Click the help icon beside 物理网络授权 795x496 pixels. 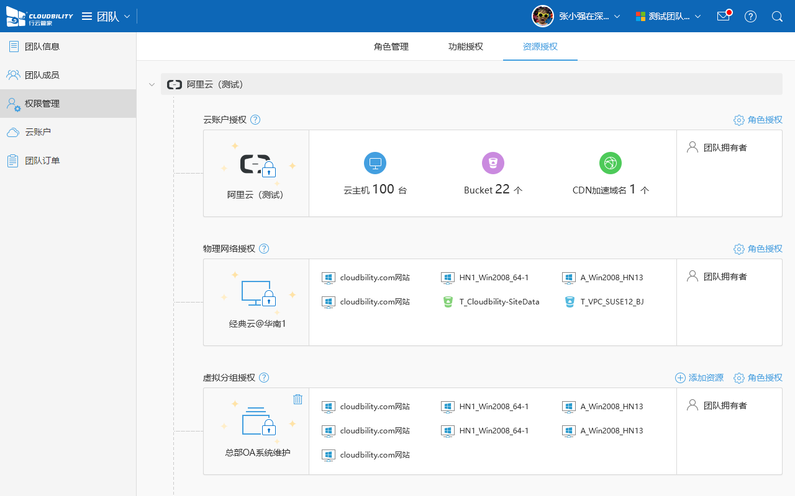264,249
